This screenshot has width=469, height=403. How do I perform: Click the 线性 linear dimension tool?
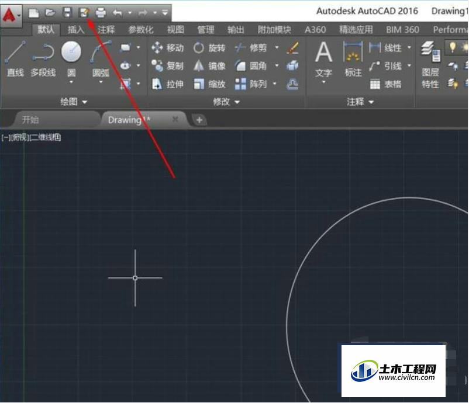[385, 47]
